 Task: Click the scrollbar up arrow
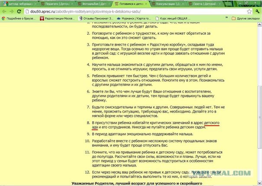tap(259, 25)
